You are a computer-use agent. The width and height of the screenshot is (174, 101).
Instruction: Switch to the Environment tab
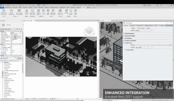pyautogui.click(x=139, y=25)
